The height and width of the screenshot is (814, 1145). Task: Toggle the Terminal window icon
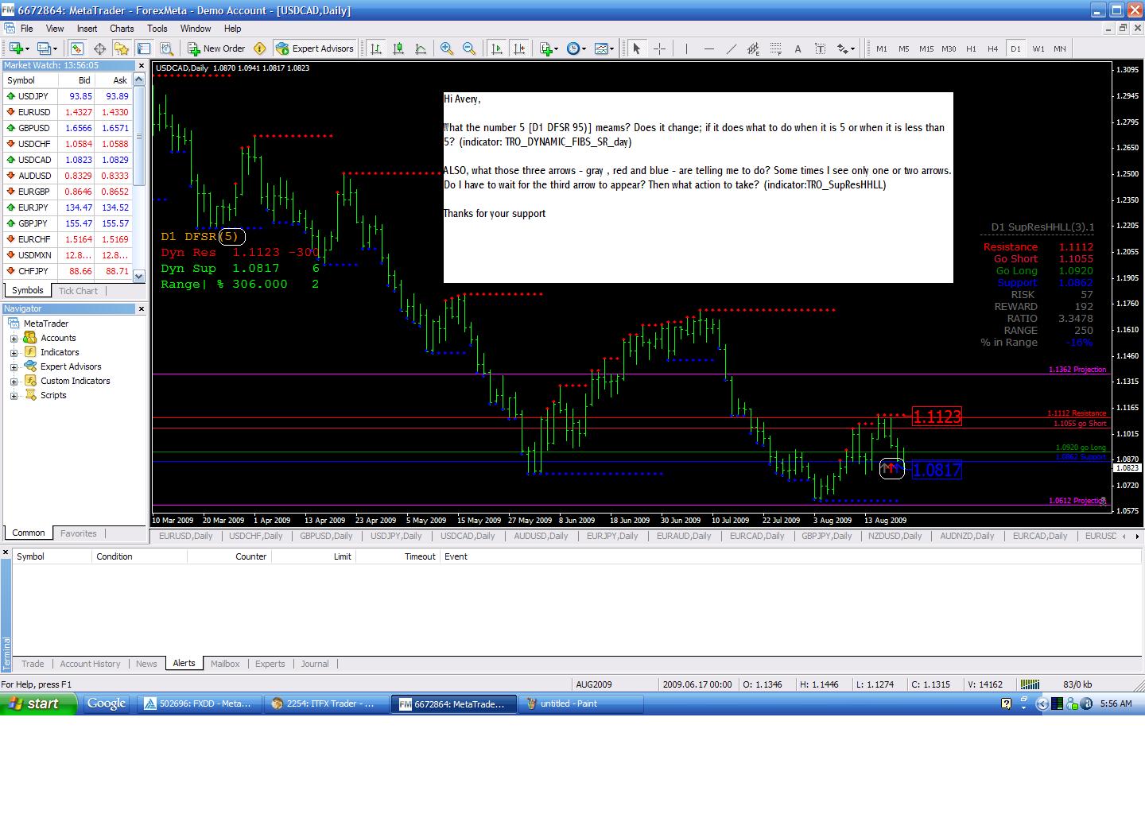point(144,48)
